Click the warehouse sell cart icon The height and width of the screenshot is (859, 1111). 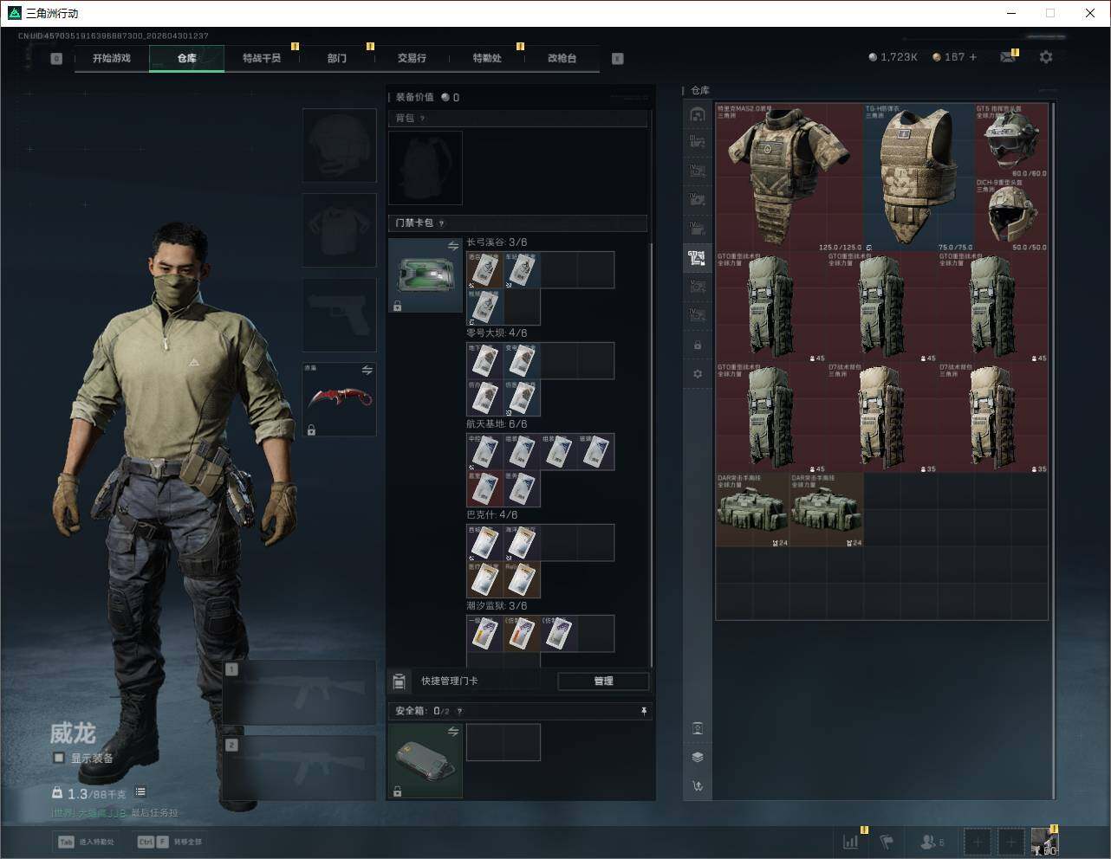click(x=698, y=786)
